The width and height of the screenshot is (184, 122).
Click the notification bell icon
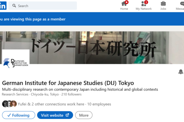181,72
